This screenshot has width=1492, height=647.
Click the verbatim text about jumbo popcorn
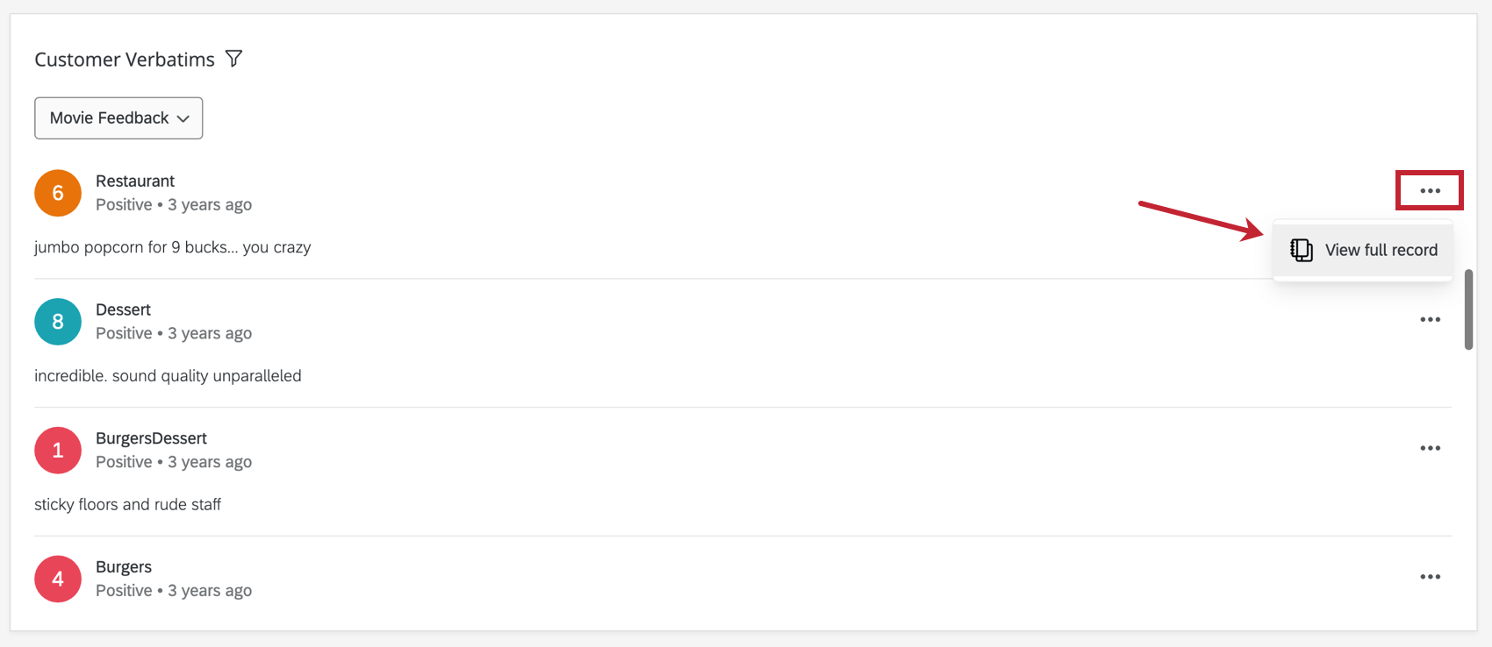172,246
